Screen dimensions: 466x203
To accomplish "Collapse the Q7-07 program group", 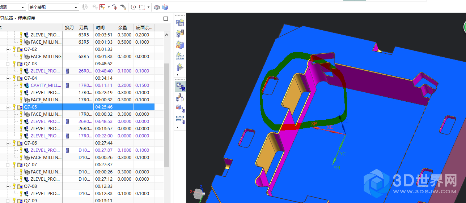I will click(8, 165).
